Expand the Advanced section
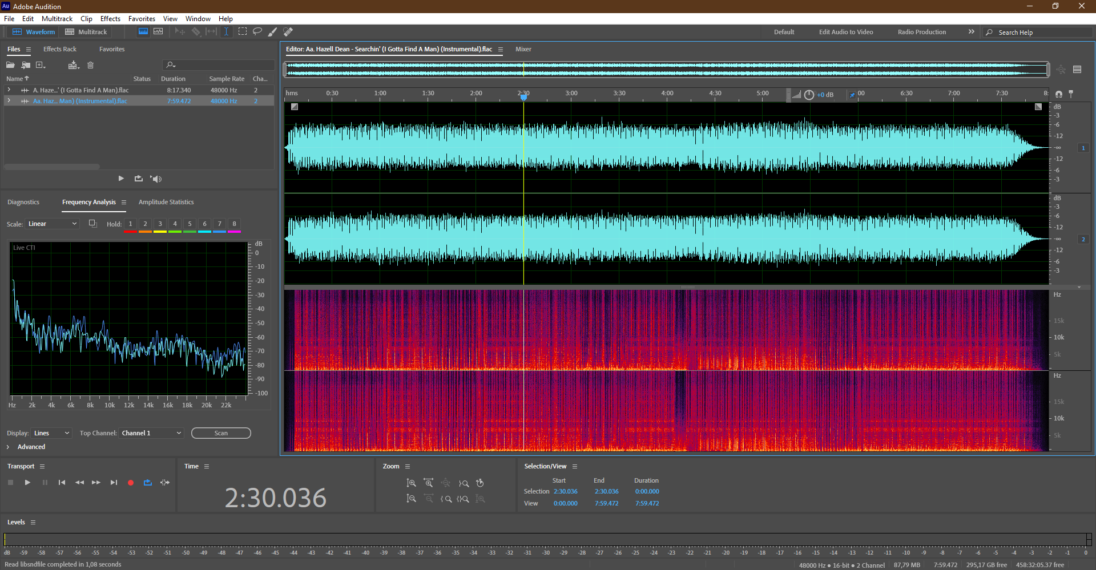Screen dimensions: 1096x570 (x=8, y=447)
